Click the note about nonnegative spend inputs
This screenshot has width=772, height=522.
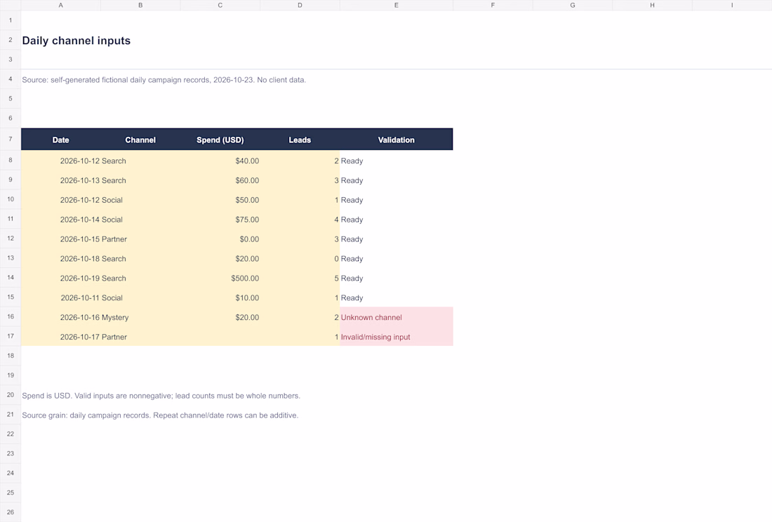(161, 396)
